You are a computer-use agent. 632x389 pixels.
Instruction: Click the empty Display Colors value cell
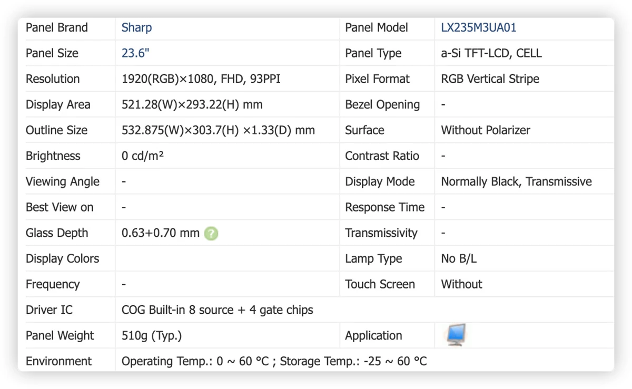pos(228,258)
